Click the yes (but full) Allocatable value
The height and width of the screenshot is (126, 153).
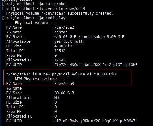pos(70,41)
